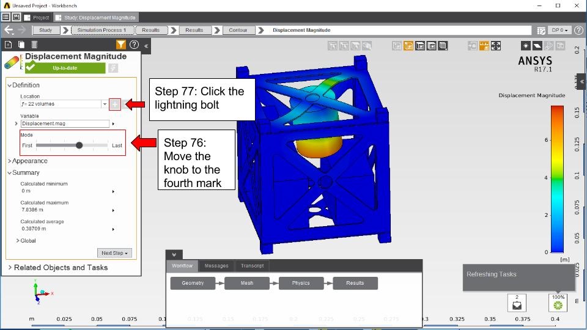
Task: Click the Contour breadcrumb
Action: pyautogui.click(x=238, y=30)
